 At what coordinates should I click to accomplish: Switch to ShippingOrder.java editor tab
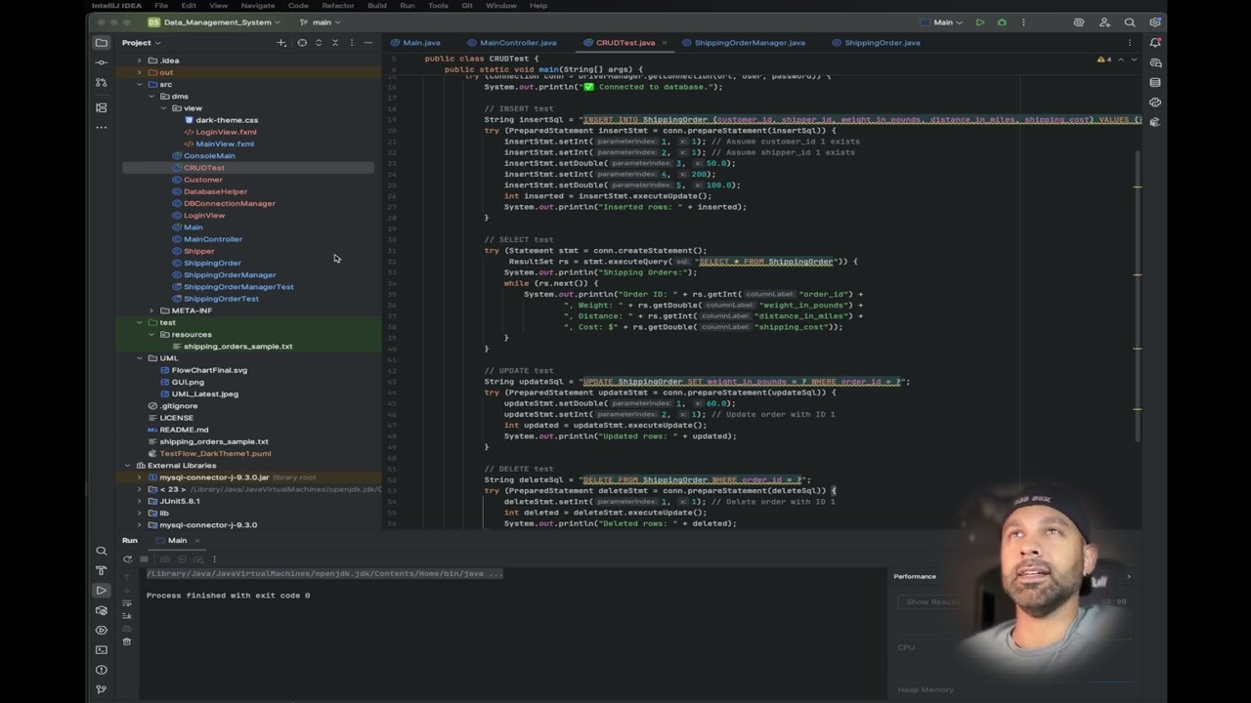[876, 43]
